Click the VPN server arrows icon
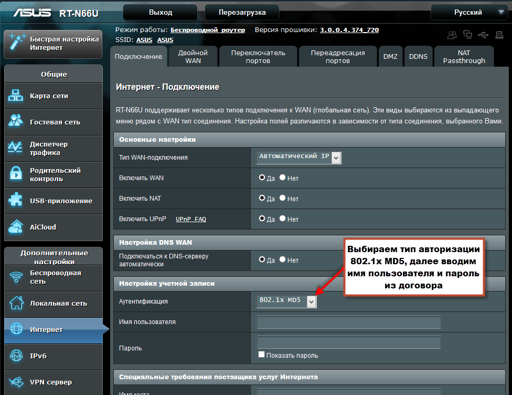512x395 pixels. click(x=16, y=381)
